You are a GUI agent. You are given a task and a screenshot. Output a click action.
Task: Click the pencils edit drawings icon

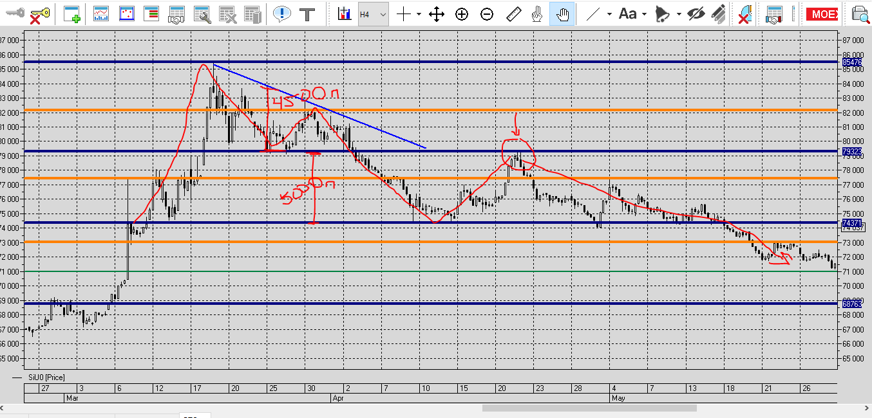coord(719,14)
